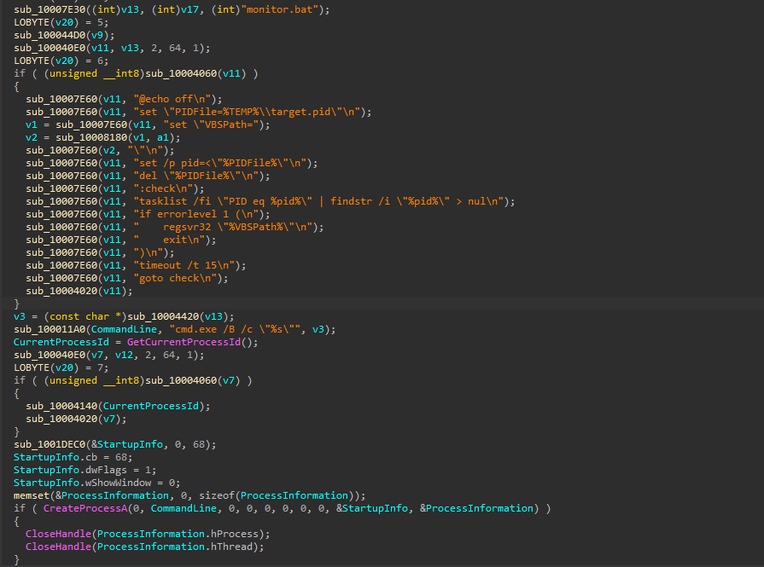The width and height of the screenshot is (764, 567).
Task: Open function sub_10004420
Action: 163,316
